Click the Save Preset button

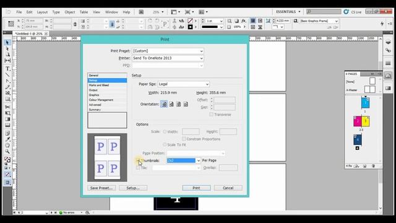tap(101, 188)
